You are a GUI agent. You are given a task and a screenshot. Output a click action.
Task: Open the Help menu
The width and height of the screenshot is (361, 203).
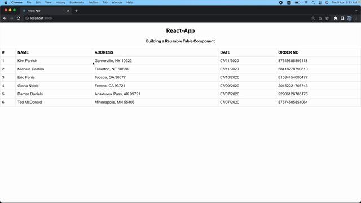[x=129, y=2]
